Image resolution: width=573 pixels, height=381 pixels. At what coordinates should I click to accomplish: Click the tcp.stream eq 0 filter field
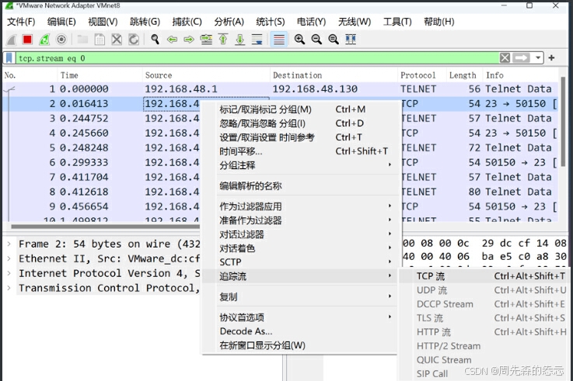(x=256, y=58)
